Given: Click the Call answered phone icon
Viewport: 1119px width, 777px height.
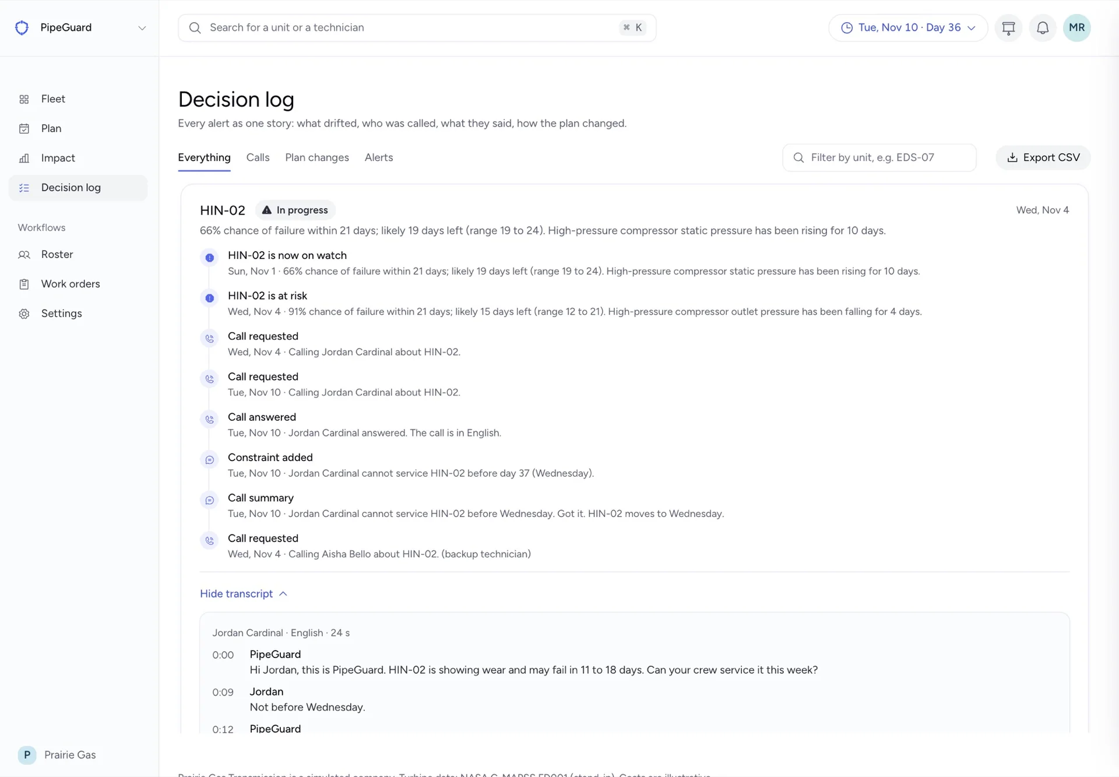Looking at the screenshot, I should tap(209, 419).
